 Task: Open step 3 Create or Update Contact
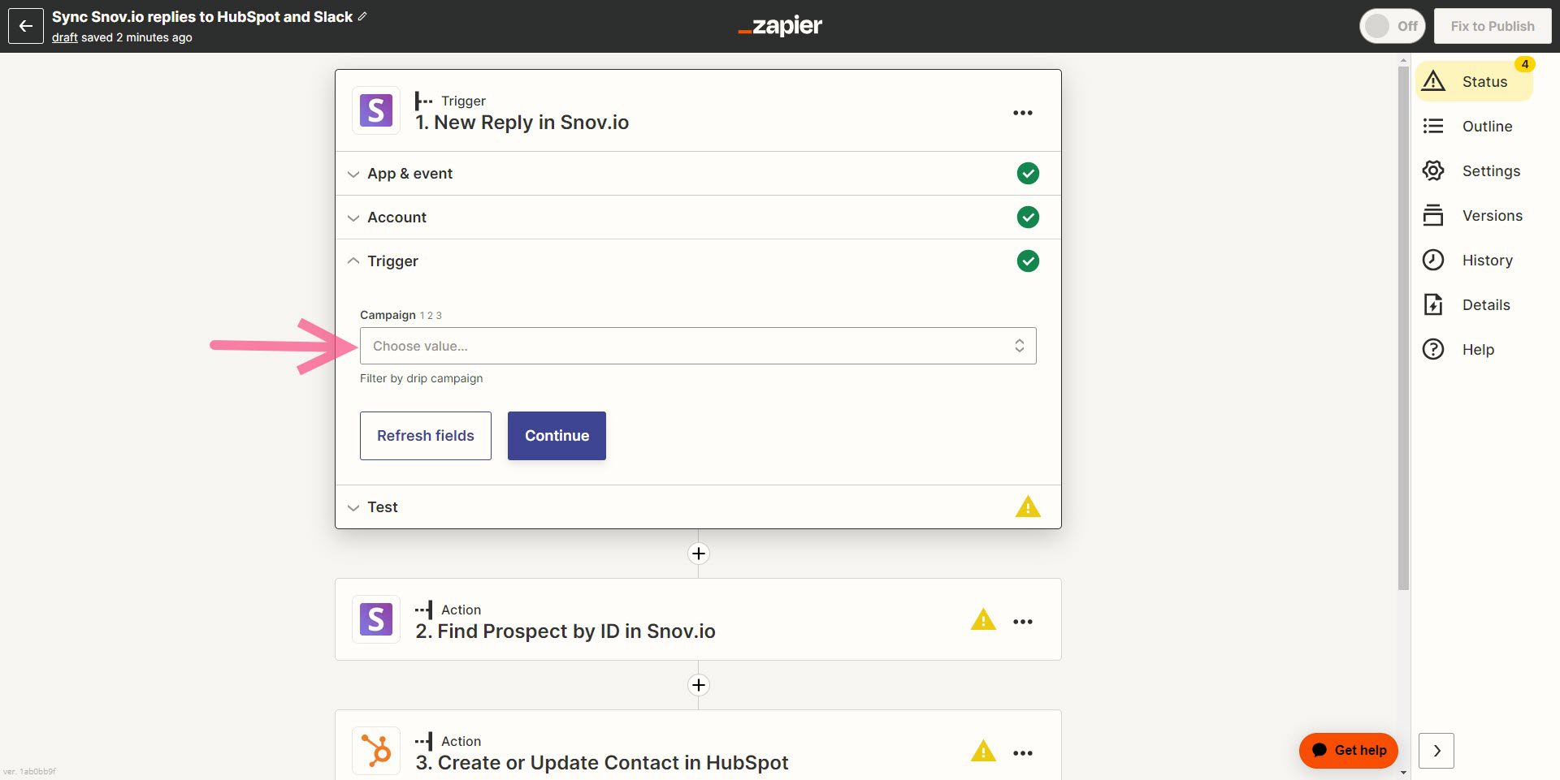698,745
